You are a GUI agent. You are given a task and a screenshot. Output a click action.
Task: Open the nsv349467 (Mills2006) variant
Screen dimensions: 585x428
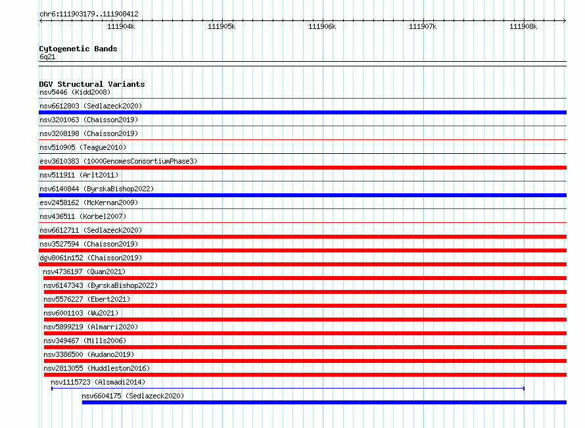[85, 341]
